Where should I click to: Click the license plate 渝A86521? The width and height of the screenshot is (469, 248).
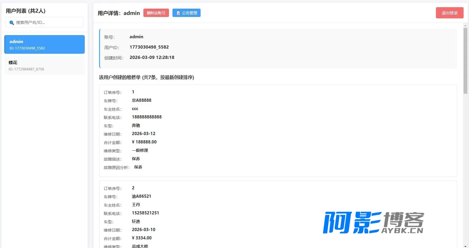tap(142, 196)
